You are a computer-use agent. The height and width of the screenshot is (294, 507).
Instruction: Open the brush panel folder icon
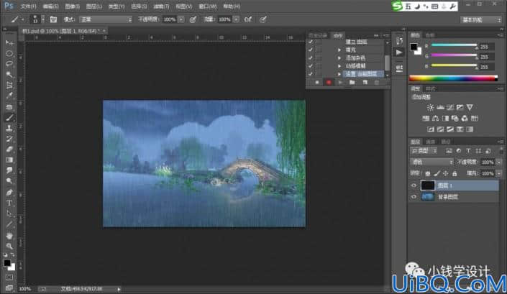coord(53,19)
